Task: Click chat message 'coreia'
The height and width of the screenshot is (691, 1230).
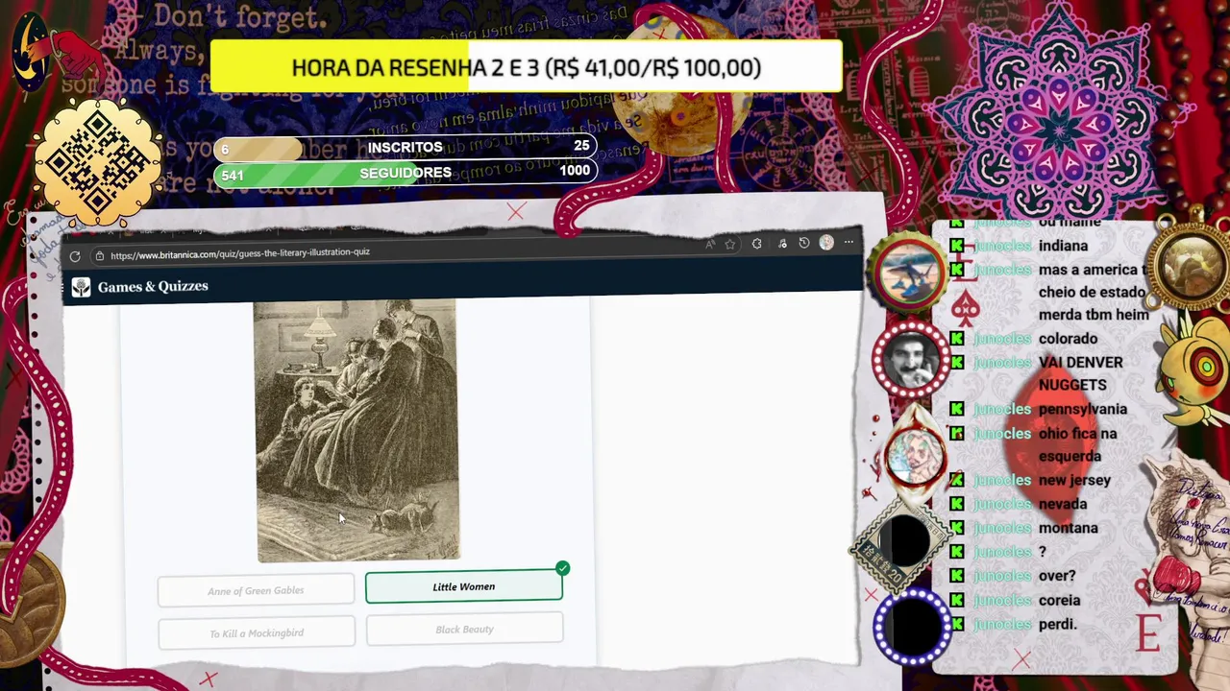Action: tap(1059, 600)
